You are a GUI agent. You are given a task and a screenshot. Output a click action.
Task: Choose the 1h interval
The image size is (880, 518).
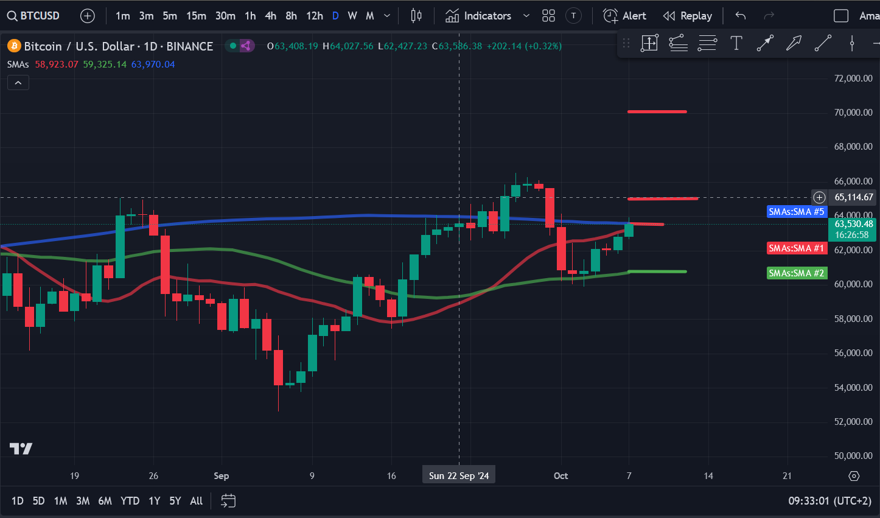click(x=250, y=16)
